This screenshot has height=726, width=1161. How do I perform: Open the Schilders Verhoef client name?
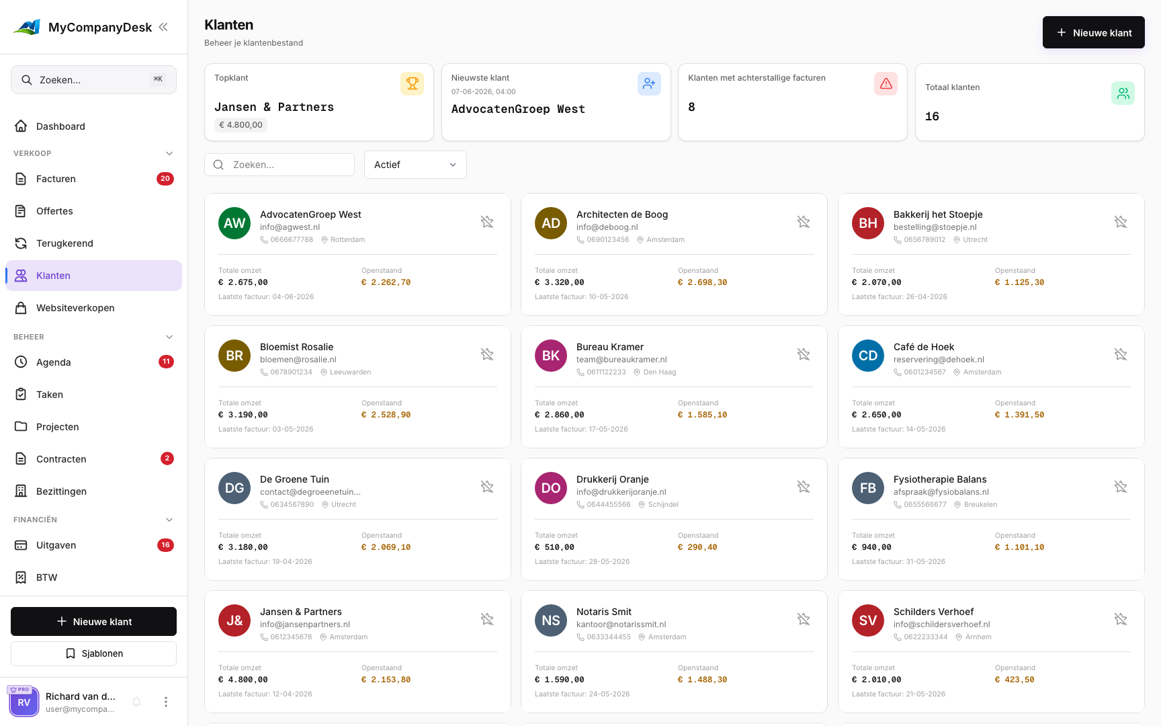coord(933,612)
